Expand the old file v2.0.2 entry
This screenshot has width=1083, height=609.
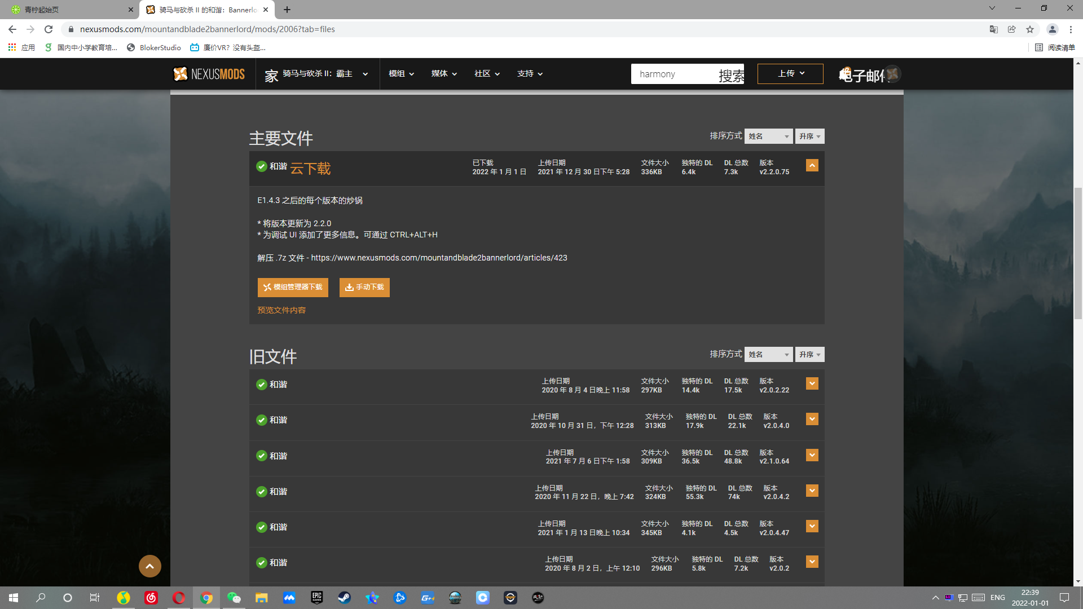point(812,562)
